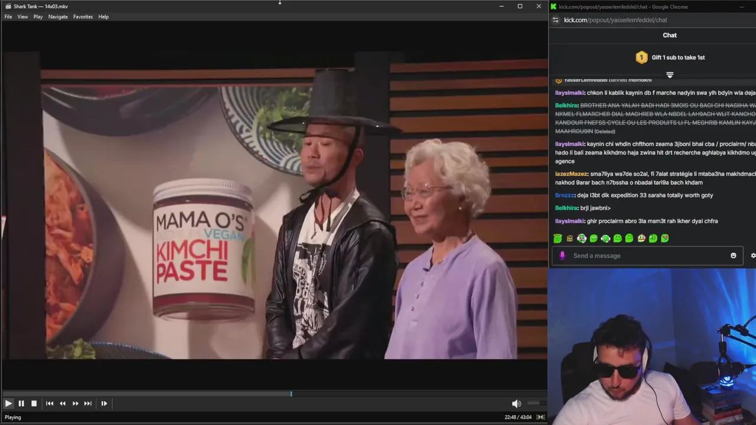Screen dimensions: 756x425
Task: Open the Help menu
Action: pos(103,17)
